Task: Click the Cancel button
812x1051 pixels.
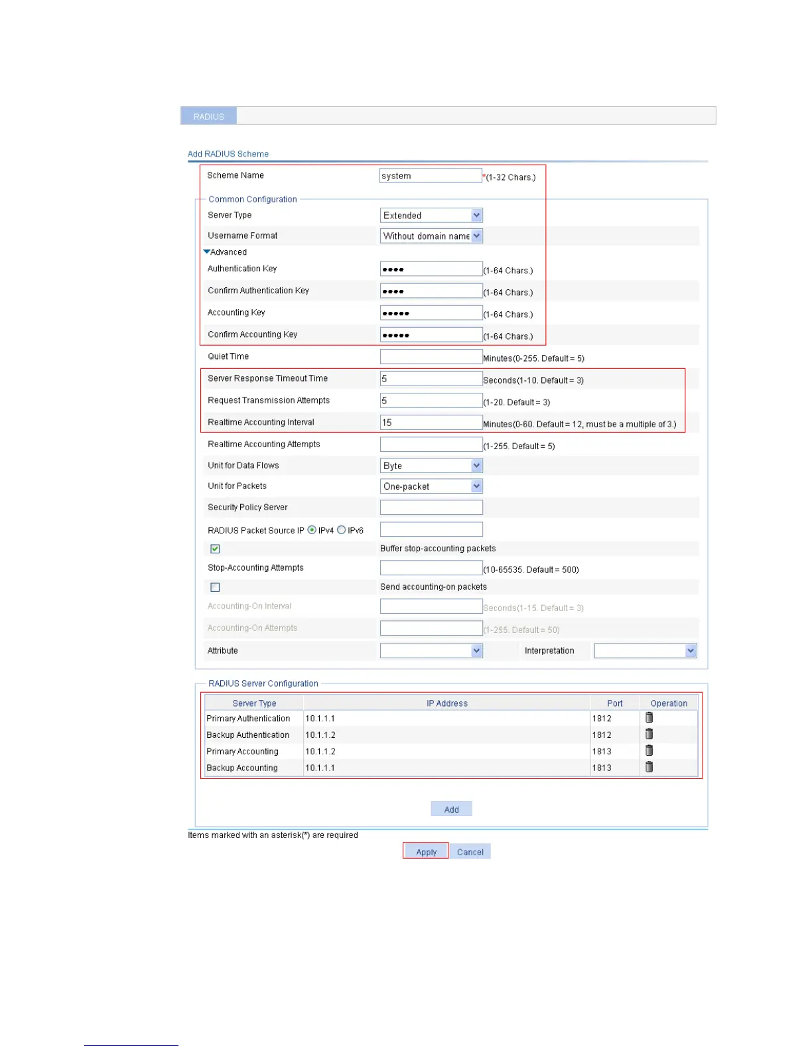Action: point(470,851)
